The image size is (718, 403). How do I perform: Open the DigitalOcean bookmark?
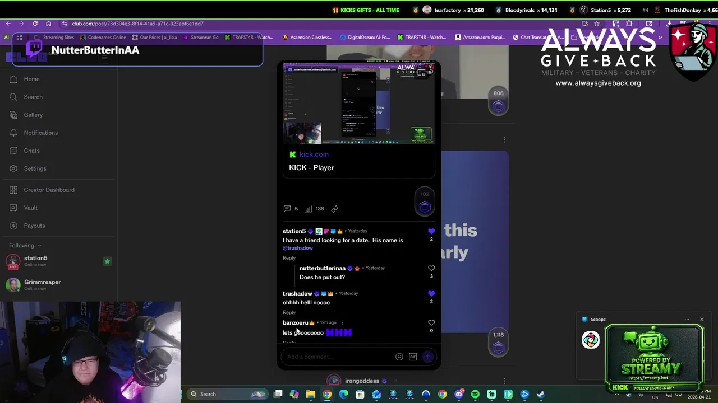(365, 37)
